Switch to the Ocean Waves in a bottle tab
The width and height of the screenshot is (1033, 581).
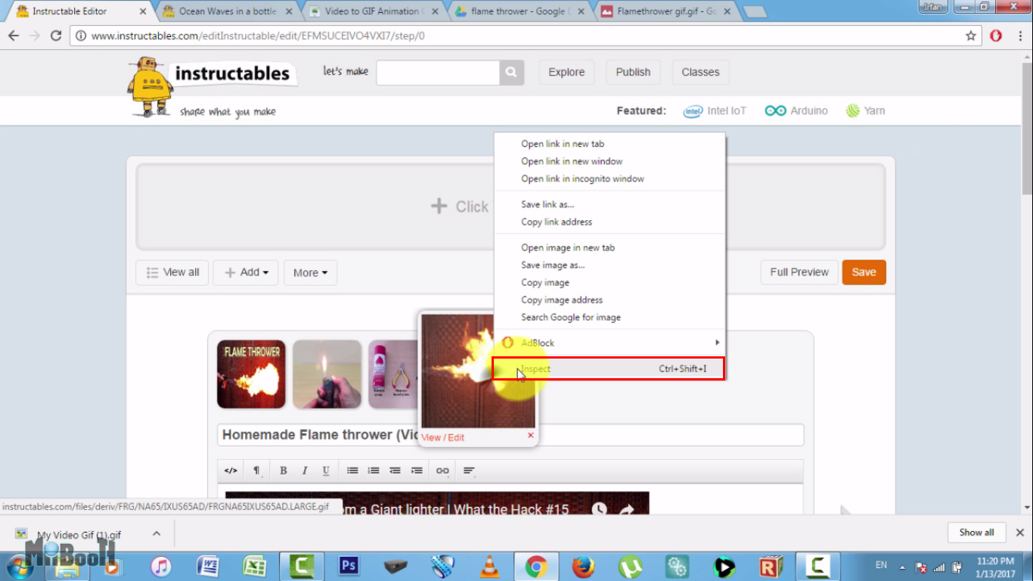pos(228,11)
